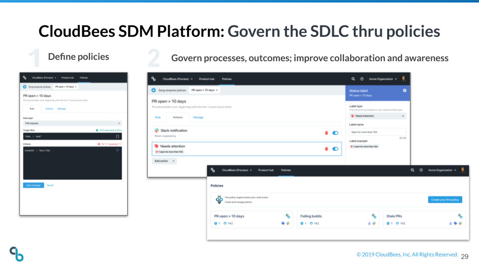The width and height of the screenshot is (479, 269).
Task: Click the CloudBees icon on the Failing builds card
Action: (x=374, y=216)
